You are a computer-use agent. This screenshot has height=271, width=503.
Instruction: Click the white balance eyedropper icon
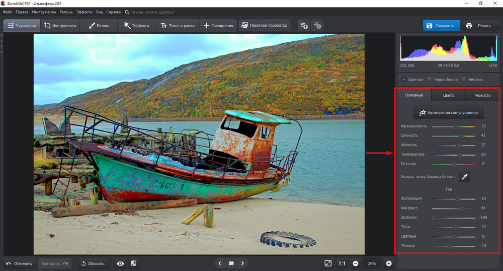click(465, 177)
